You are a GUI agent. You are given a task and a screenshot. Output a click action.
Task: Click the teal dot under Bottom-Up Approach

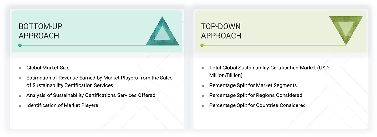(x=20, y=45)
